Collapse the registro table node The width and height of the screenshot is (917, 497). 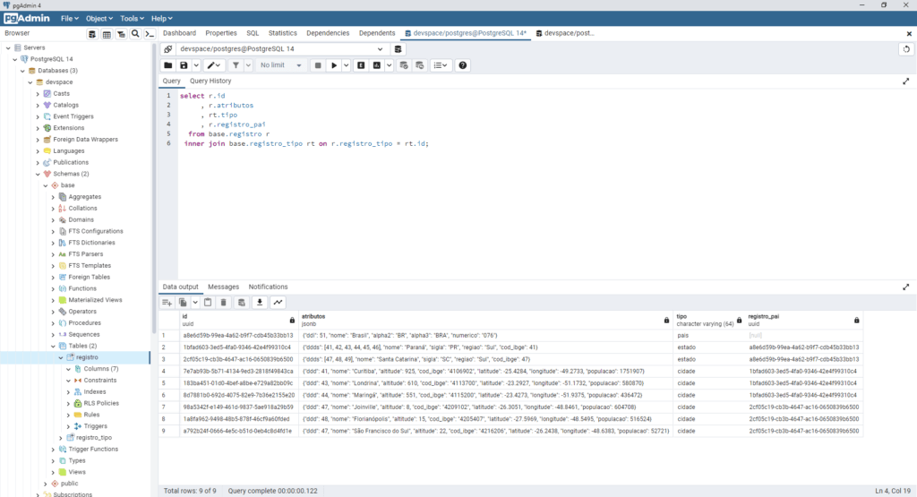point(61,357)
